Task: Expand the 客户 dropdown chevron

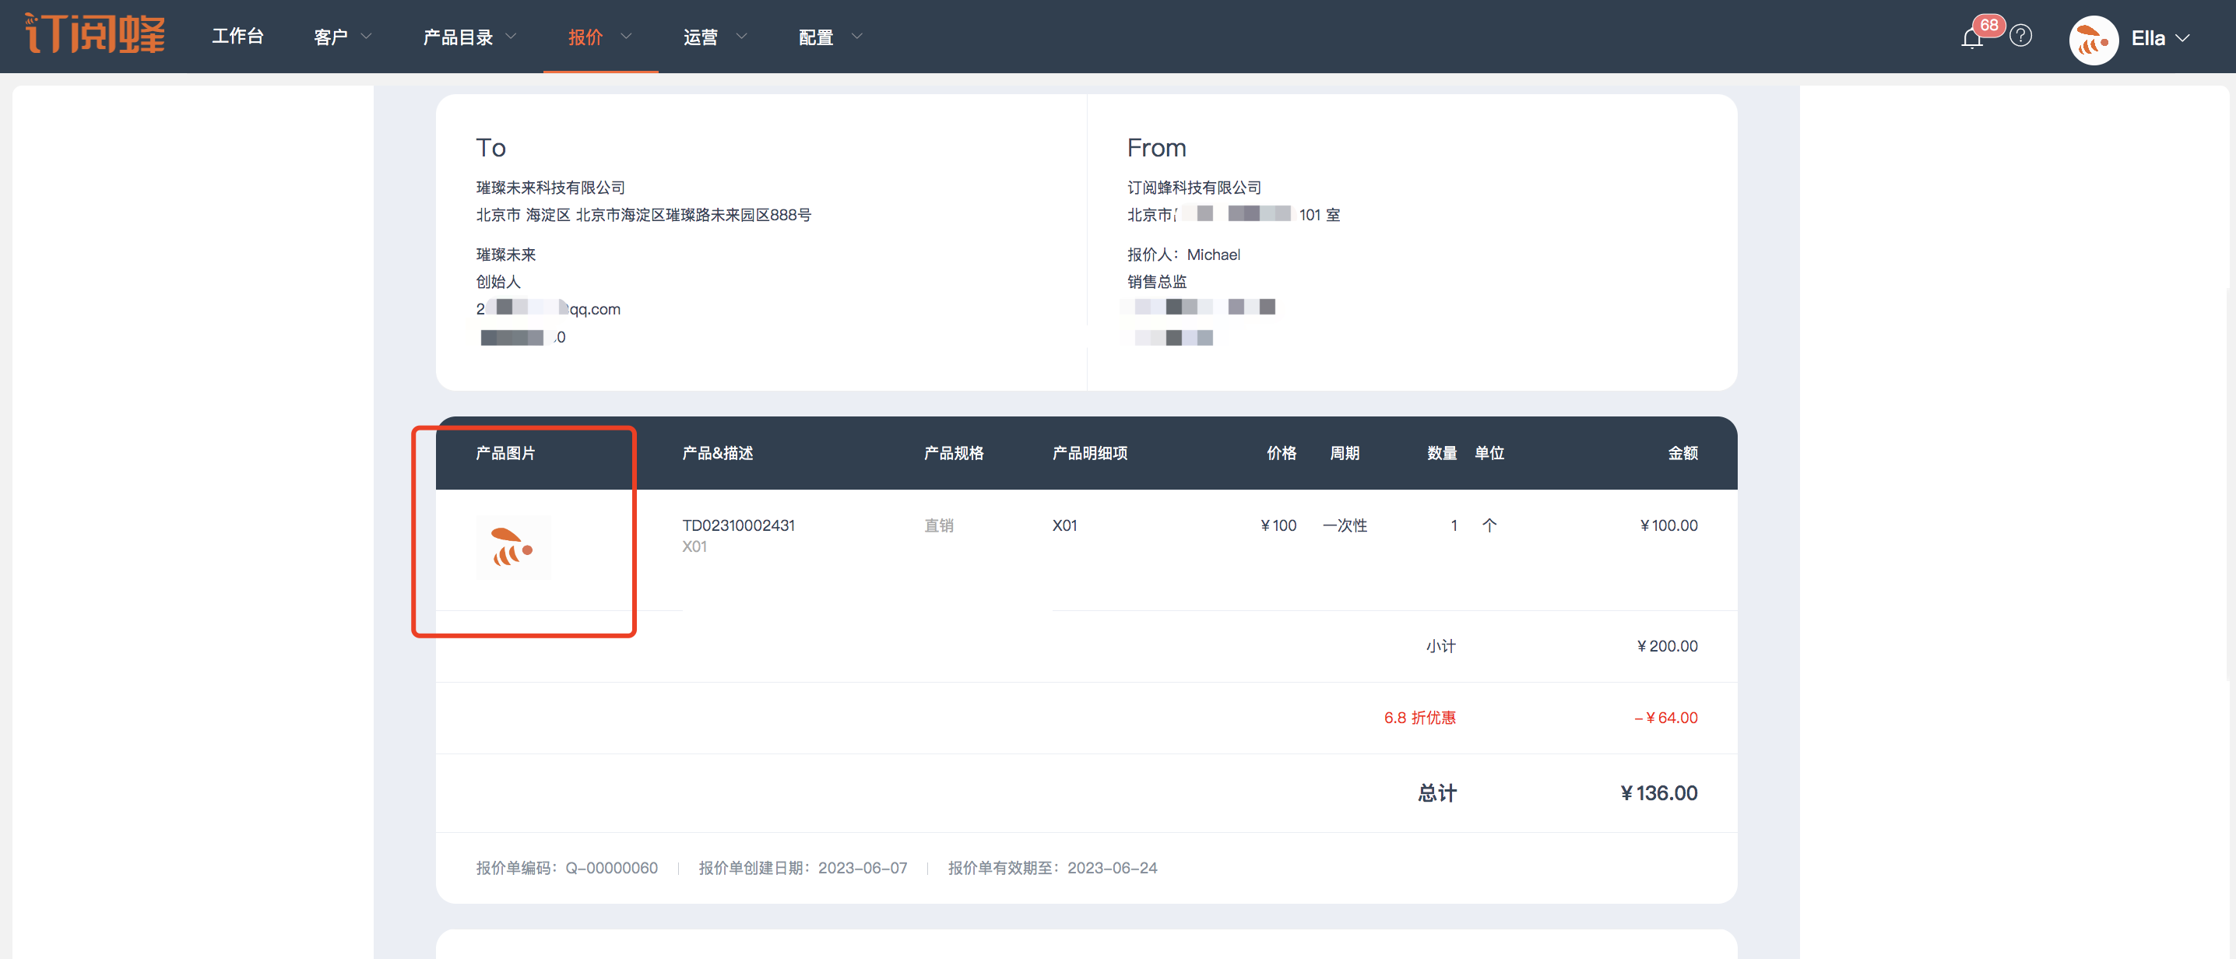Action: pos(366,37)
